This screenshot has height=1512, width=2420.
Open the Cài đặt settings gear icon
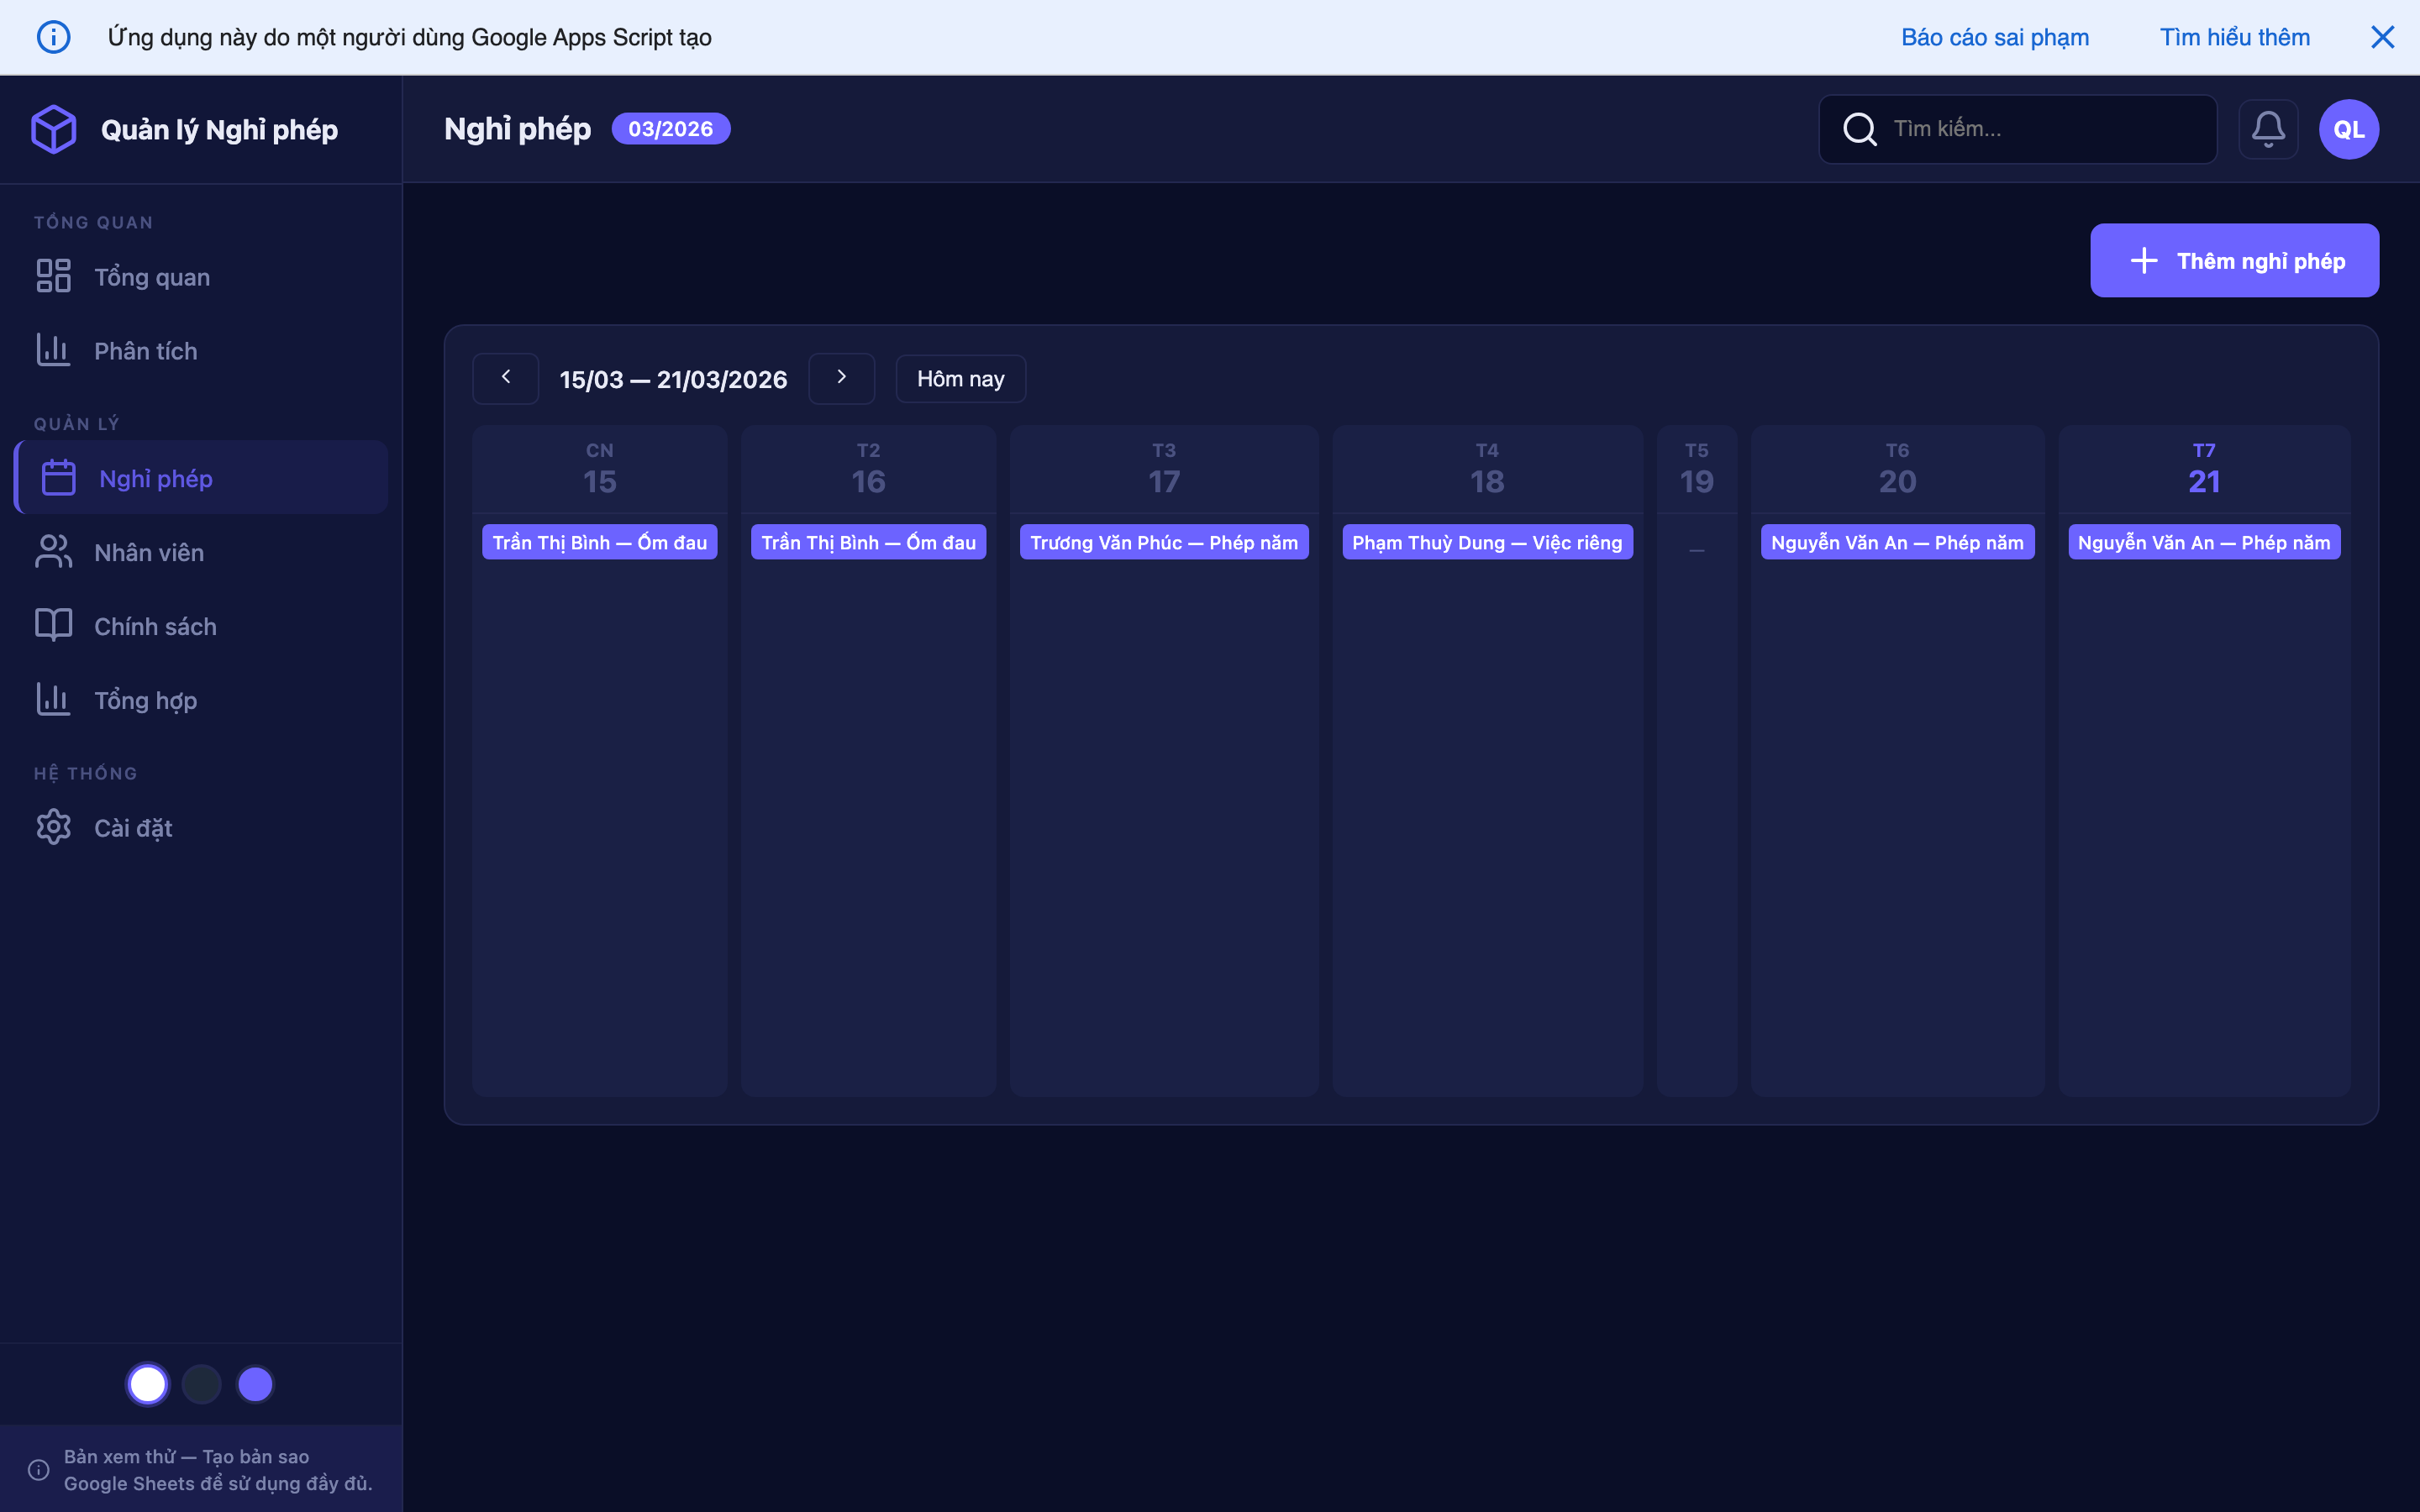point(53,826)
